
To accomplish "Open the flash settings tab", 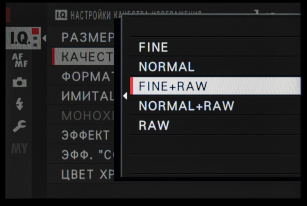I will pos(20,104).
